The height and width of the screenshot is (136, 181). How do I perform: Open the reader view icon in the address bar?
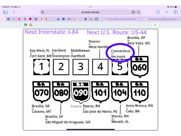[133, 12]
